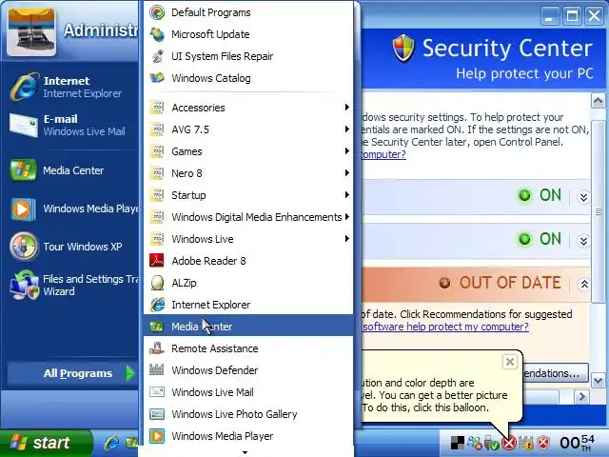The height and width of the screenshot is (457, 609).
Task: Click the last red shield tray icon
Action: 543,443
